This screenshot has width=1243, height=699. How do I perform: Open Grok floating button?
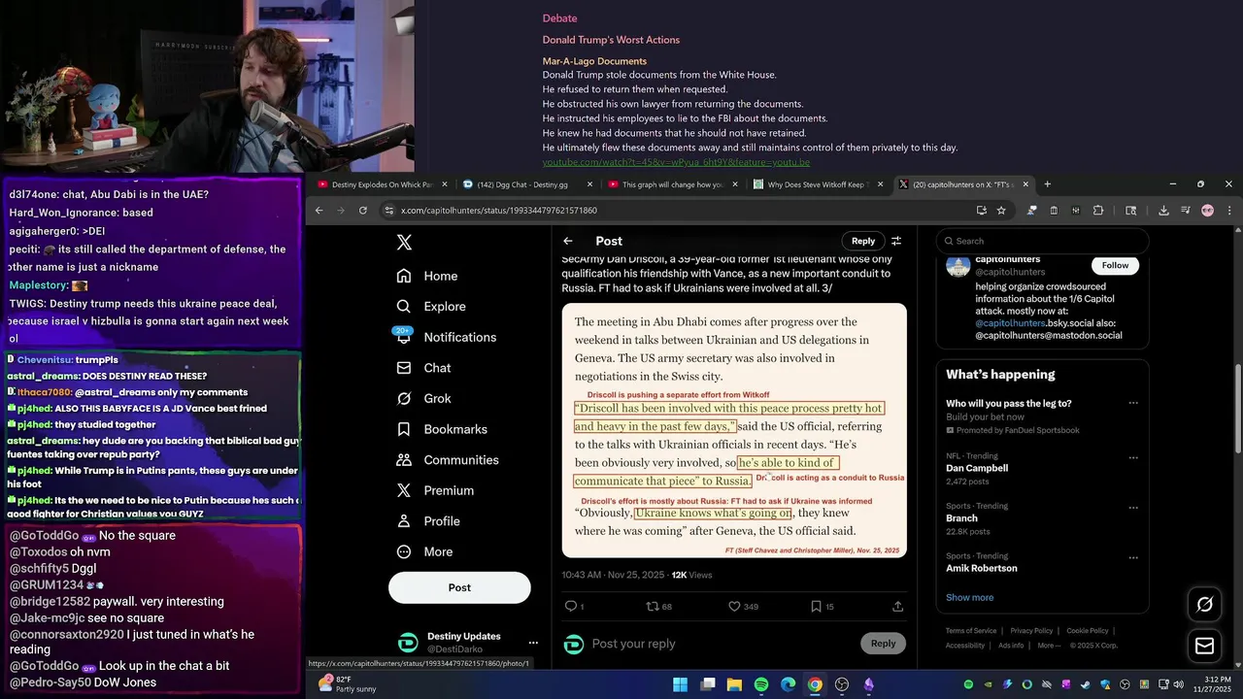click(1205, 605)
